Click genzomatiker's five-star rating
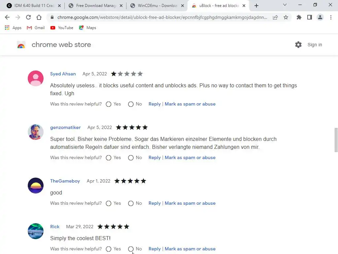 click(x=132, y=127)
